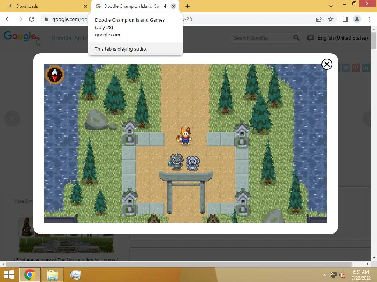
Task: Expand the tab search chevron
Action: tap(331, 6)
